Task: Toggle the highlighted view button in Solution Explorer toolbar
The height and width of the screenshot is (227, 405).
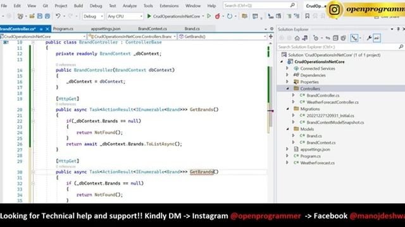Action: [x=354, y=38]
